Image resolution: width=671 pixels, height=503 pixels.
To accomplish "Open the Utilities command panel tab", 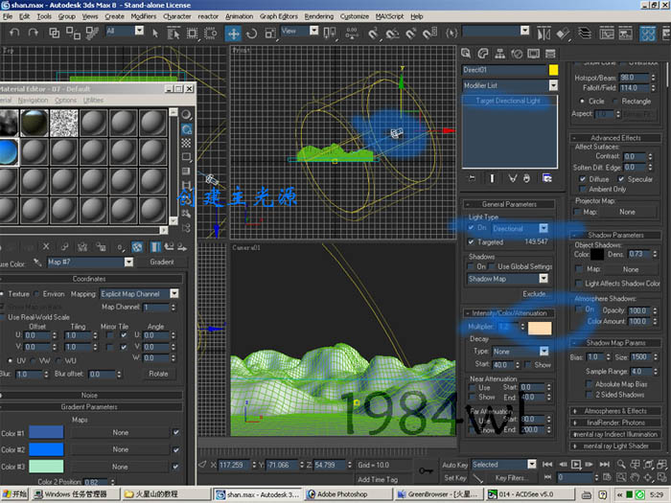I will point(550,54).
